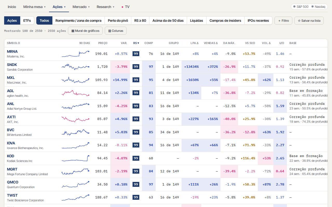Click the BVC U/D value 1.92
The width and height of the screenshot is (332, 207).
(x=280, y=132)
